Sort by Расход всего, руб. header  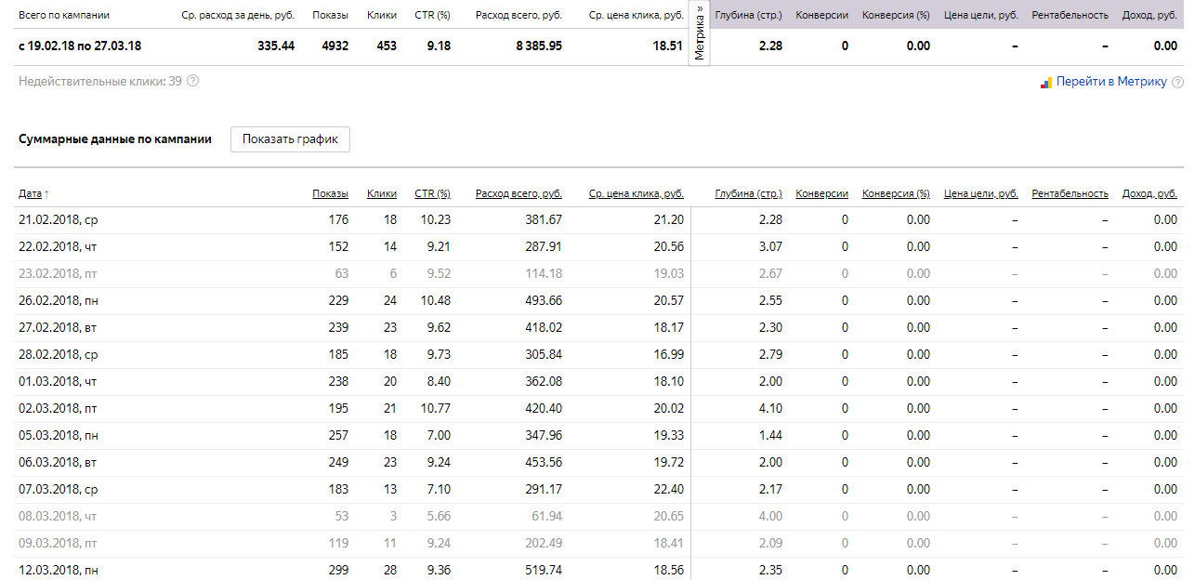coord(519,193)
